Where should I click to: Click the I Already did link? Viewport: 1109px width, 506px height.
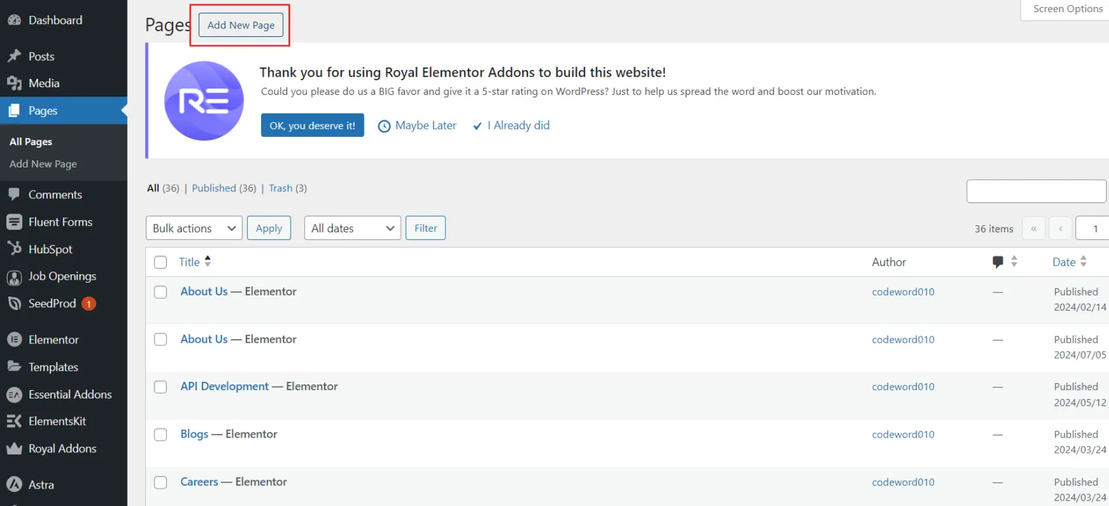point(519,125)
